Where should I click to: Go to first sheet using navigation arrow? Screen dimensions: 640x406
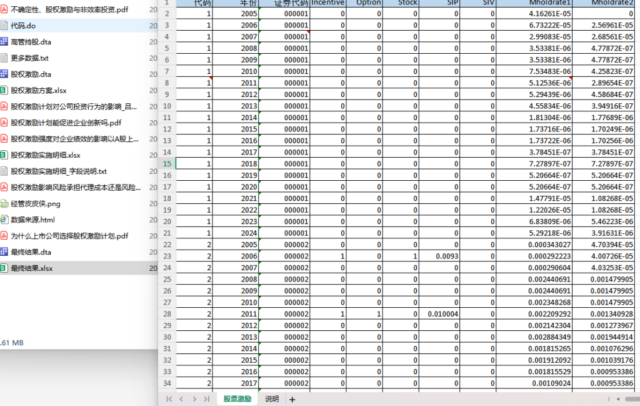pos(169,399)
